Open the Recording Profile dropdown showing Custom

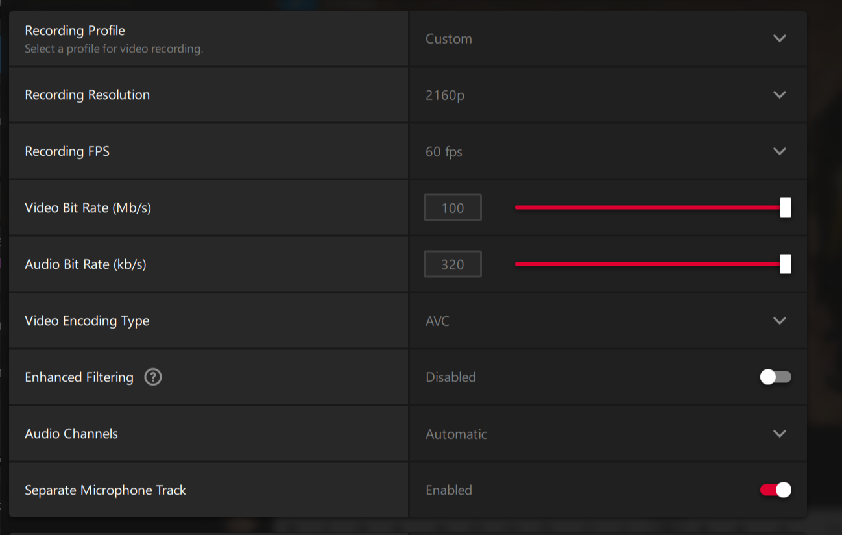[608, 38]
